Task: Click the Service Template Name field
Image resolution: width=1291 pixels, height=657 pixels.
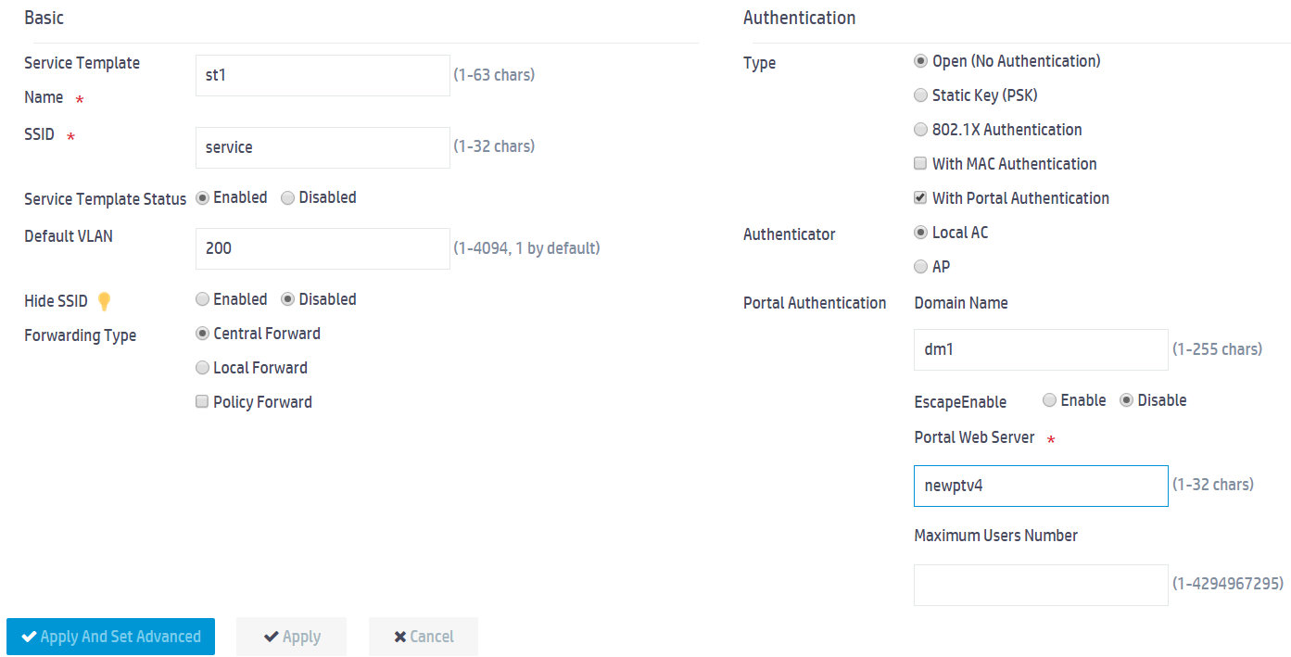Action: [x=323, y=75]
